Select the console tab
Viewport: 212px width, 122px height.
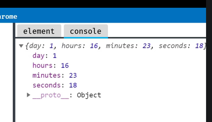[86, 31]
